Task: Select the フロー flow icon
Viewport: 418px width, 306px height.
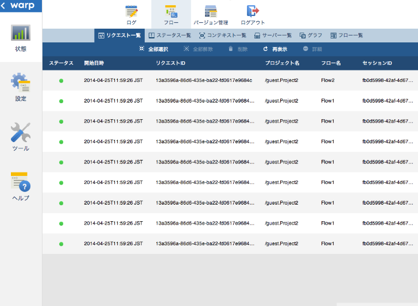Action: point(171,11)
